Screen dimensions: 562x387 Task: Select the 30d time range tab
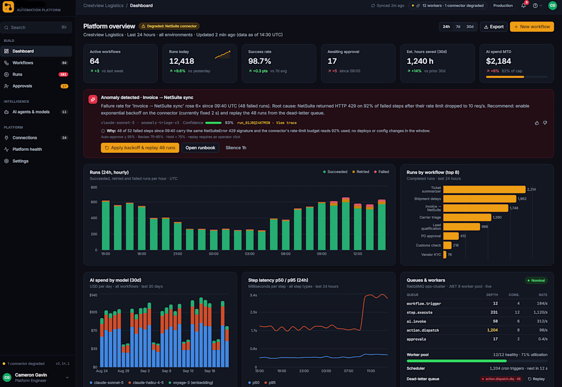(470, 27)
